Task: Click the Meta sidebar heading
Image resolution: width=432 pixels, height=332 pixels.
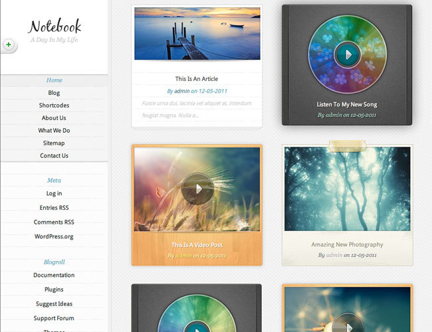Action: point(54,181)
